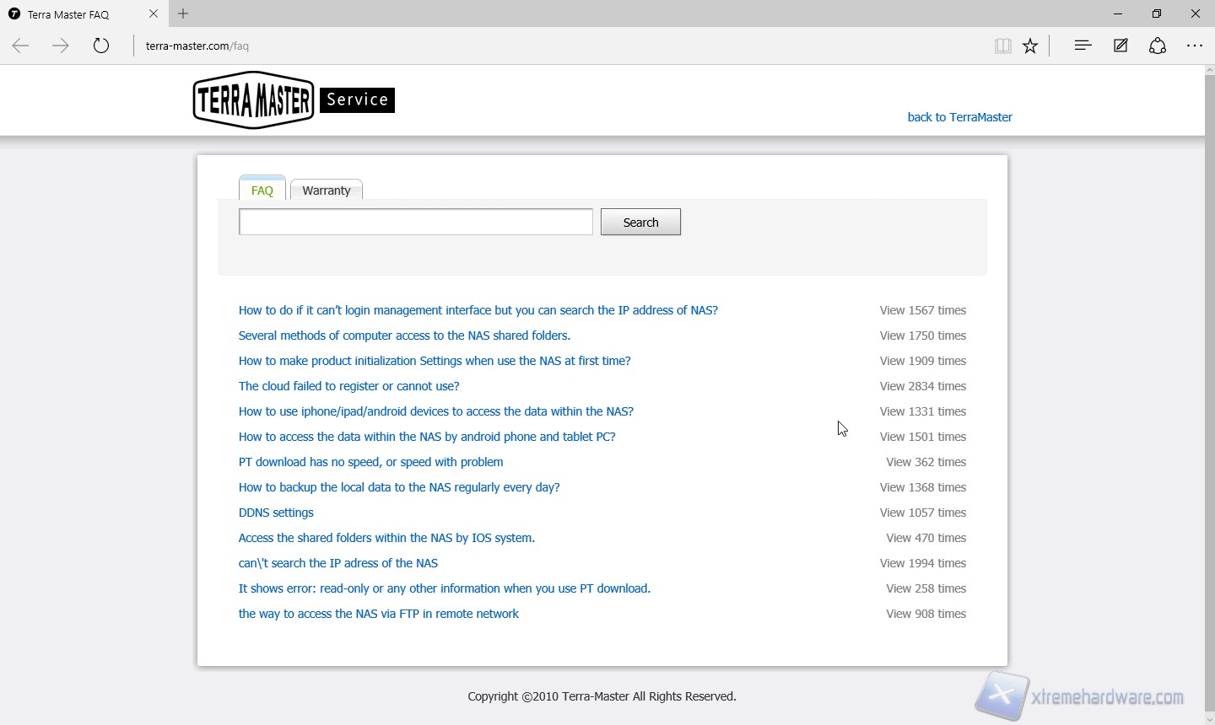Screen dimensions: 1215x725
Task: Open the Hub lines icon
Action: click(x=1083, y=46)
